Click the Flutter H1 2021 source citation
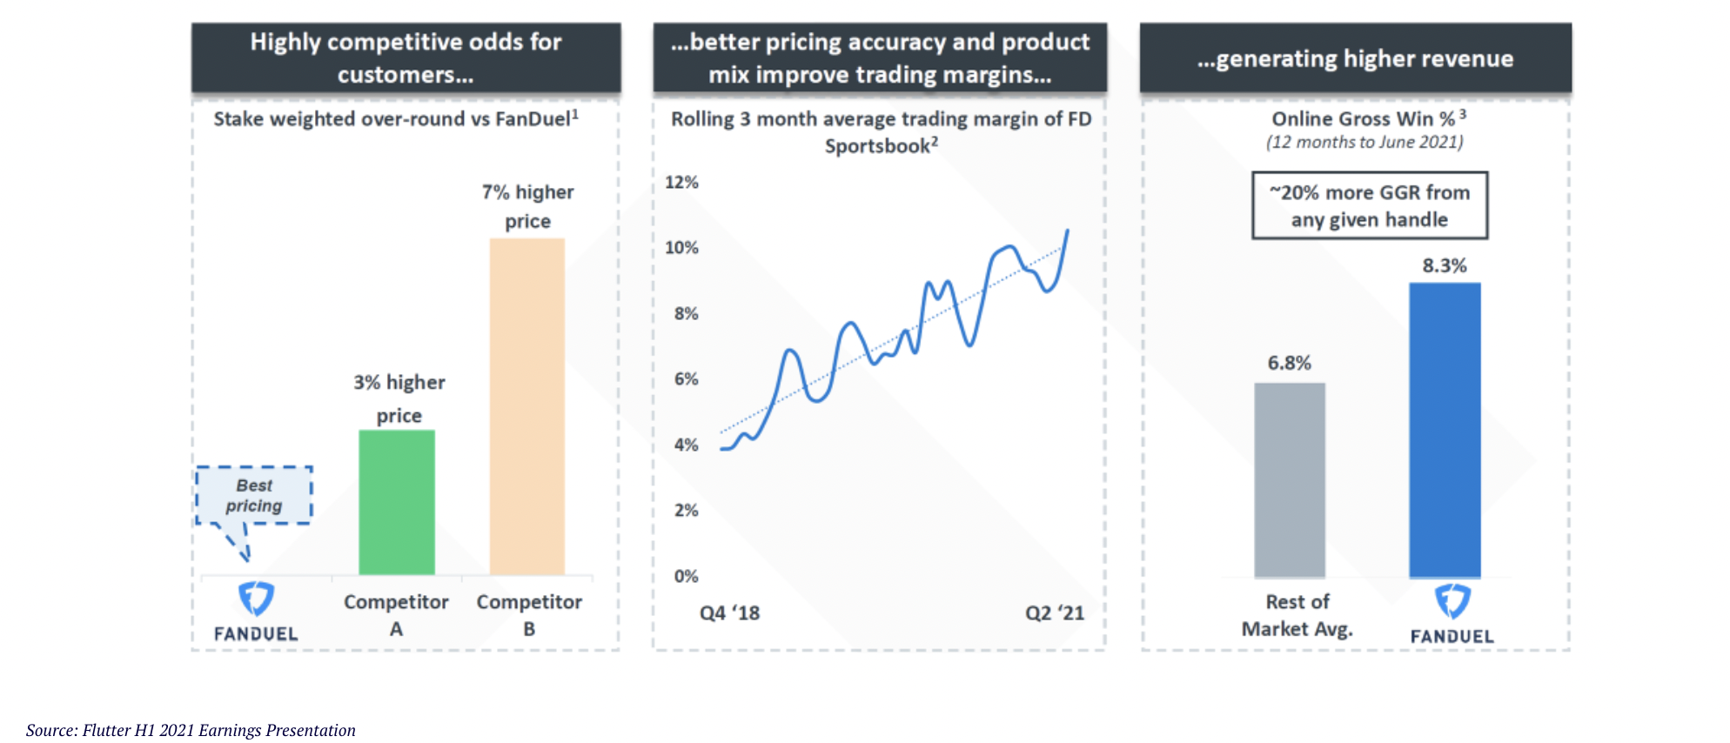Screen dimensions: 1730x743 click(191, 730)
